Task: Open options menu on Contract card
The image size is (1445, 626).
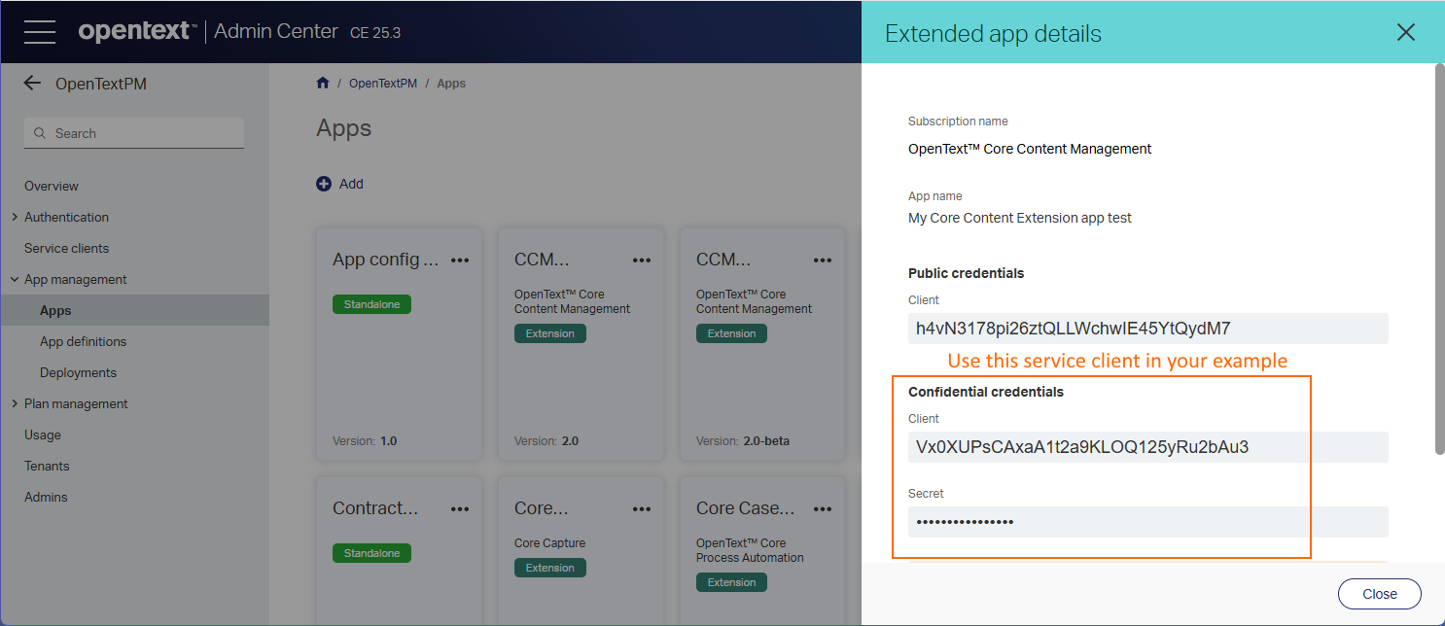Action: [460, 508]
